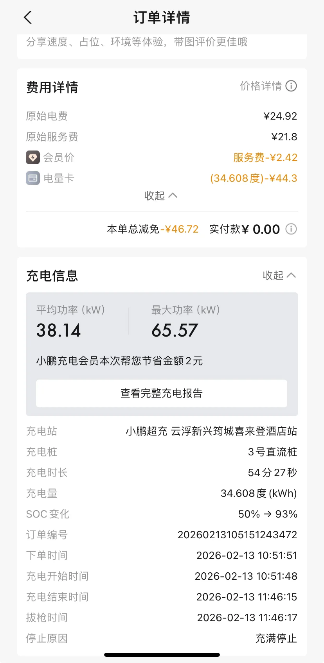Tap 查看完整充电报告 button

coord(162,393)
